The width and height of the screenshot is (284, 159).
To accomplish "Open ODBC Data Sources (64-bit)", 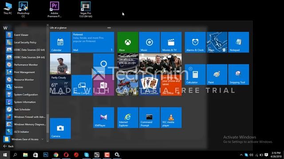I will [x=26, y=57].
